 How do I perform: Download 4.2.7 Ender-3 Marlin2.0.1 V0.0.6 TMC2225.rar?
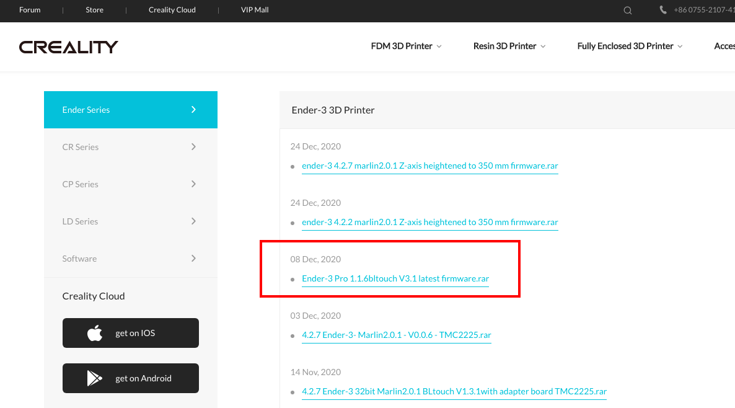pos(396,335)
